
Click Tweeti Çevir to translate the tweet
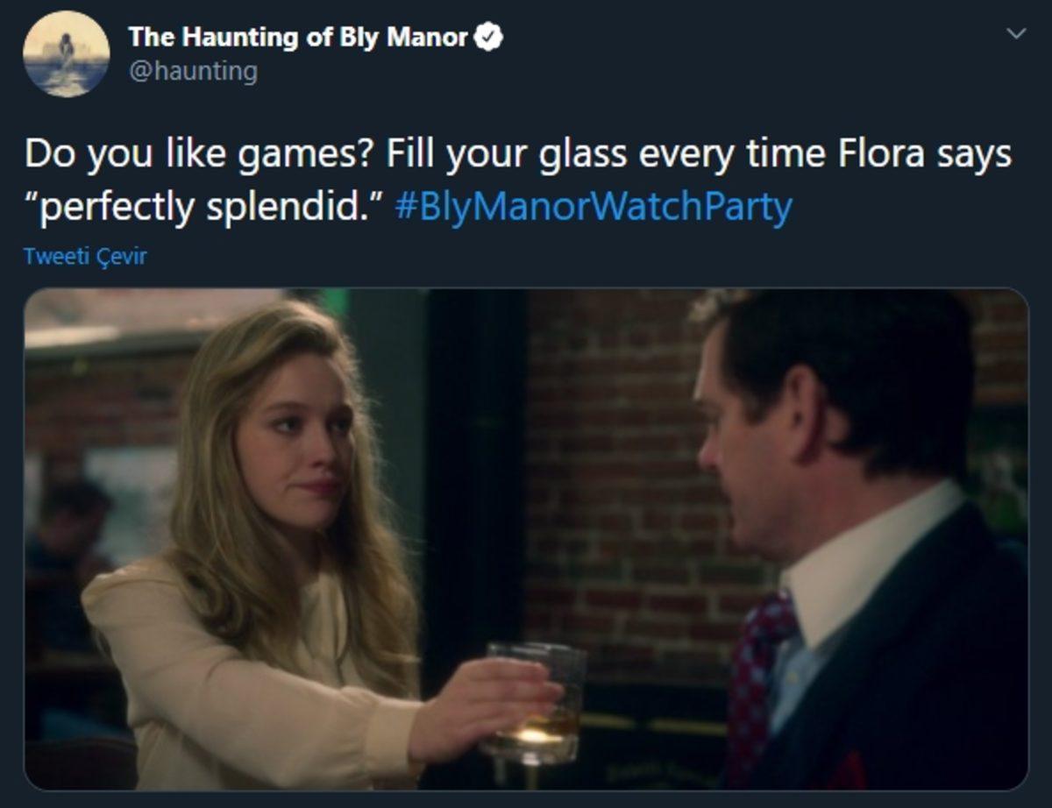click(x=85, y=257)
